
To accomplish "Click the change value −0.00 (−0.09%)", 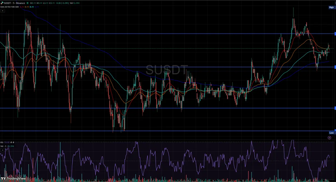I will coord(62,3).
